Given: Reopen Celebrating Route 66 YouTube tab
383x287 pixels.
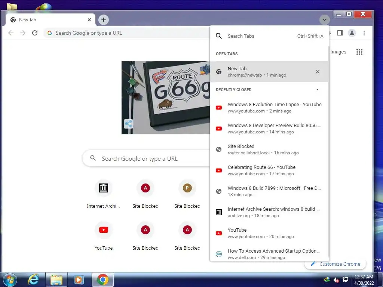Looking at the screenshot, I should [x=269, y=170].
